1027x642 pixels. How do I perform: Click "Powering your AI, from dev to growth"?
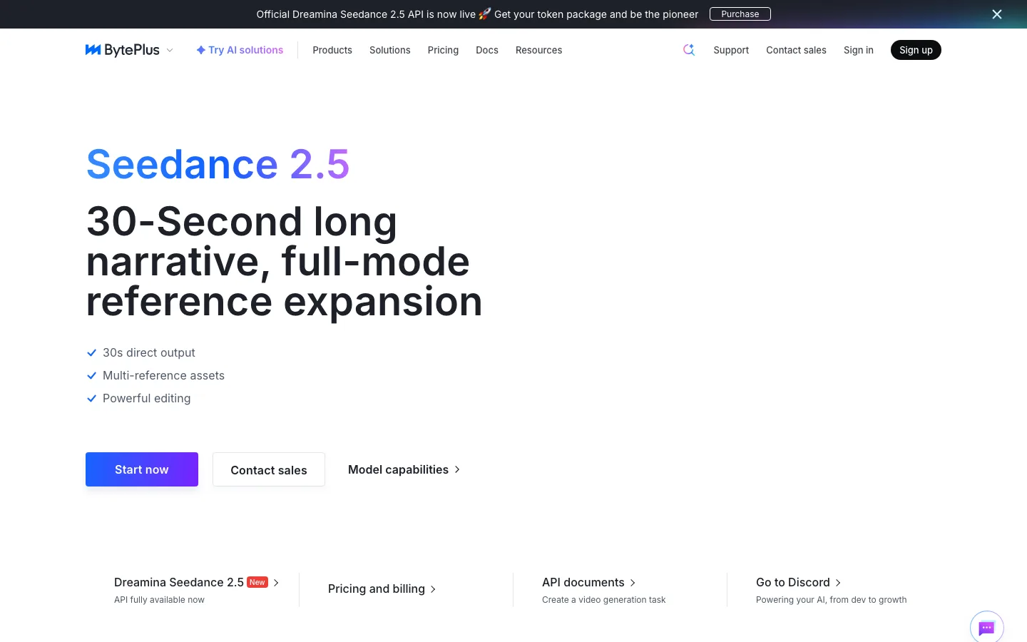[x=832, y=600]
